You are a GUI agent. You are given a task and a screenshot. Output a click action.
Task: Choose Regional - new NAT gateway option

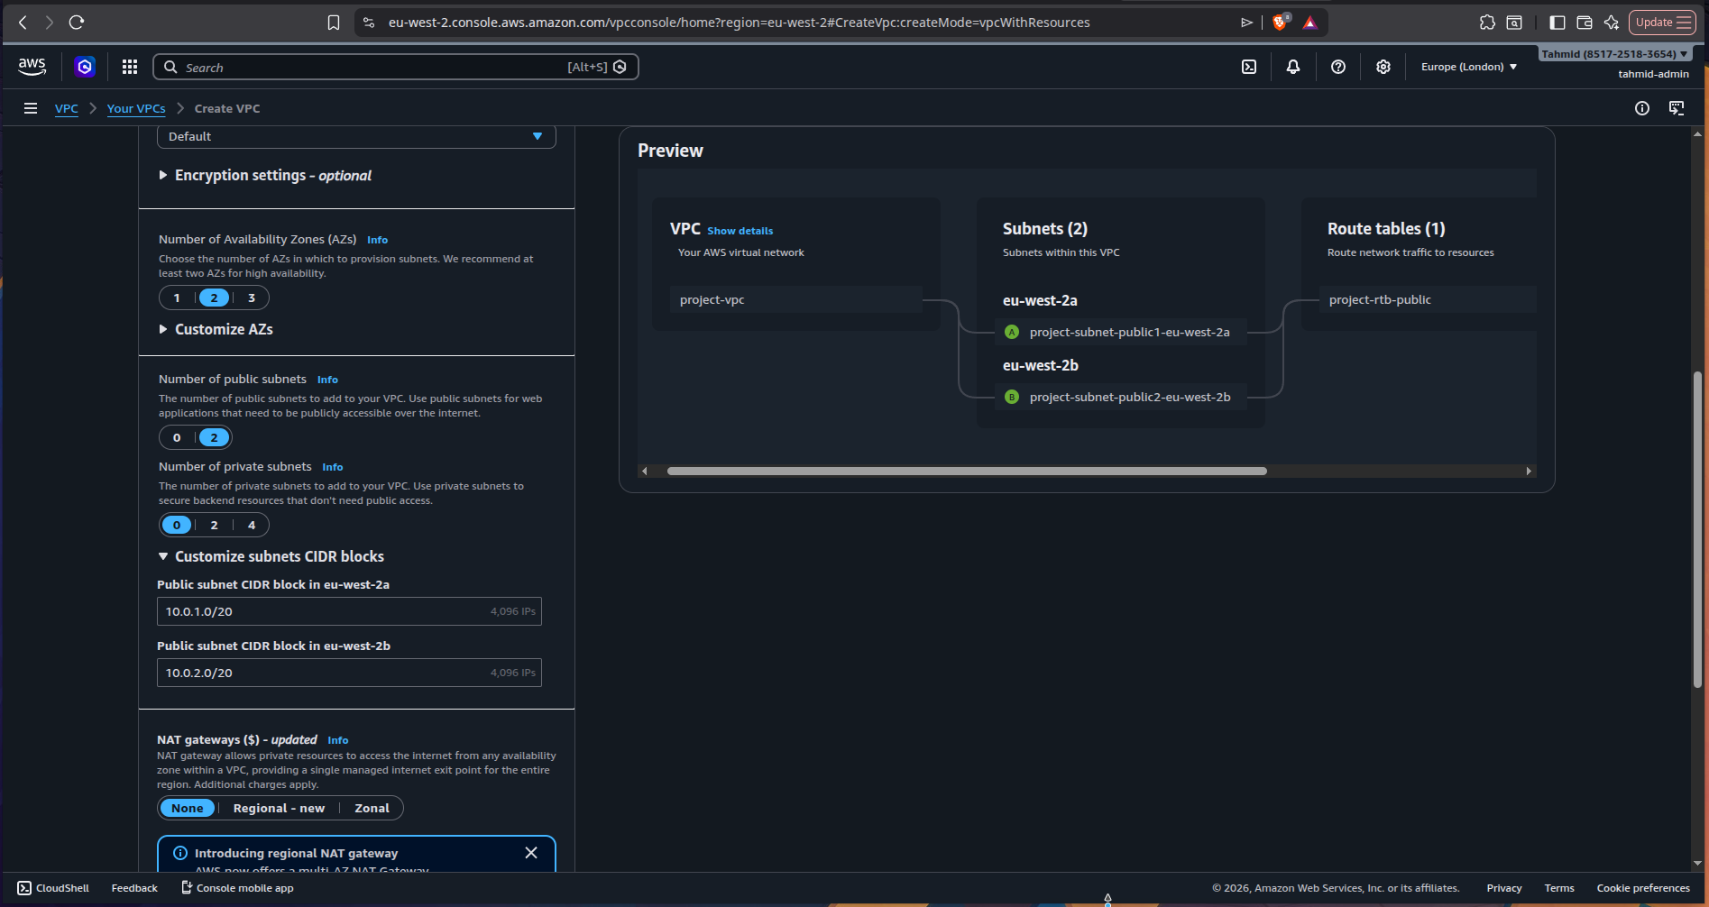[x=279, y=808]
